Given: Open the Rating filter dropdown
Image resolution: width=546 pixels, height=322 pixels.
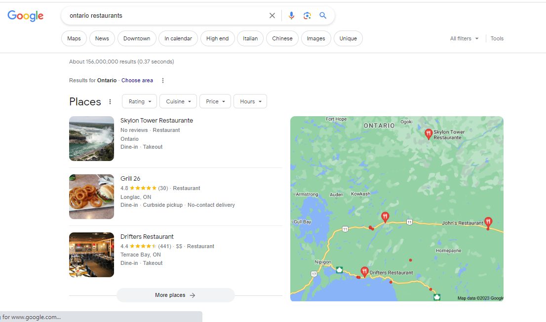Looking at the screenshot, I should pyautogui.click(x=139, y=101).
